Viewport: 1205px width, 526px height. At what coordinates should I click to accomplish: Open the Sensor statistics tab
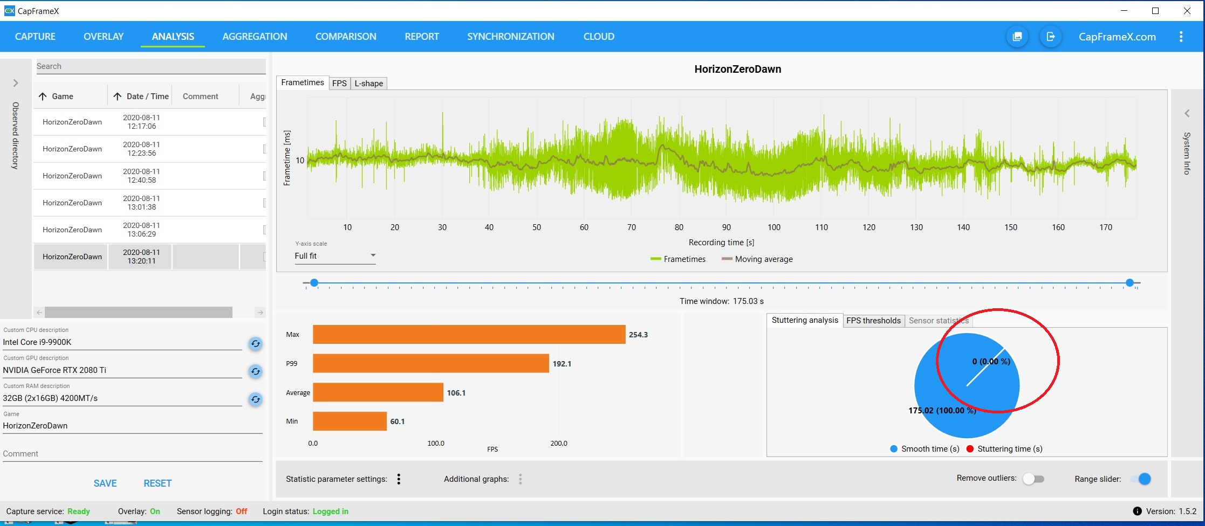click(x=939, y=321)
